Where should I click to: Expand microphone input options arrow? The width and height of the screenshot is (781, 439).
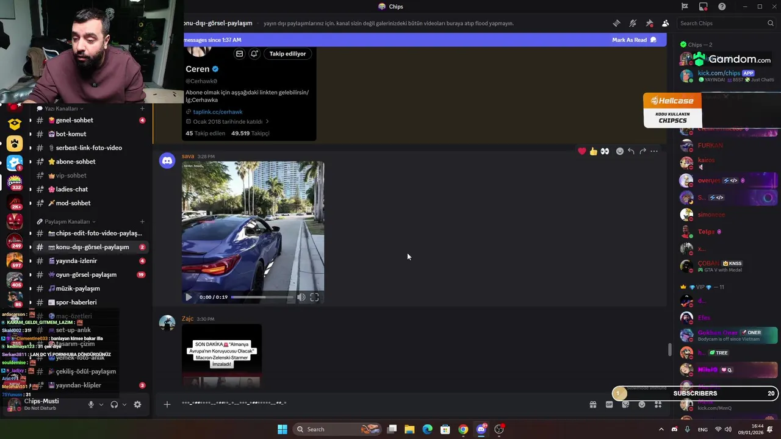[x=101, y=404]
